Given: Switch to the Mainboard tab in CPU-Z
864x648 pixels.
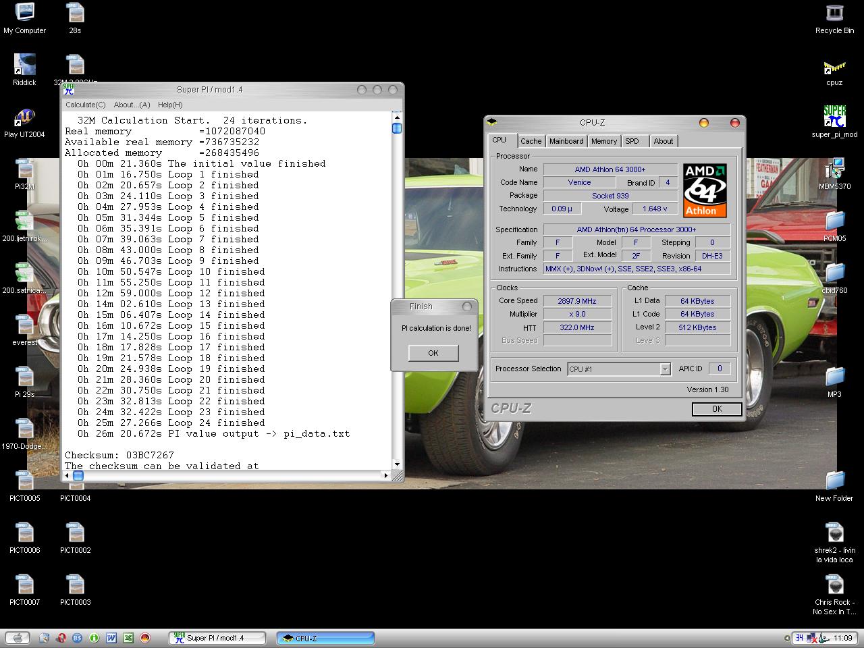Looking at the screenshot, I should (566, 141).
